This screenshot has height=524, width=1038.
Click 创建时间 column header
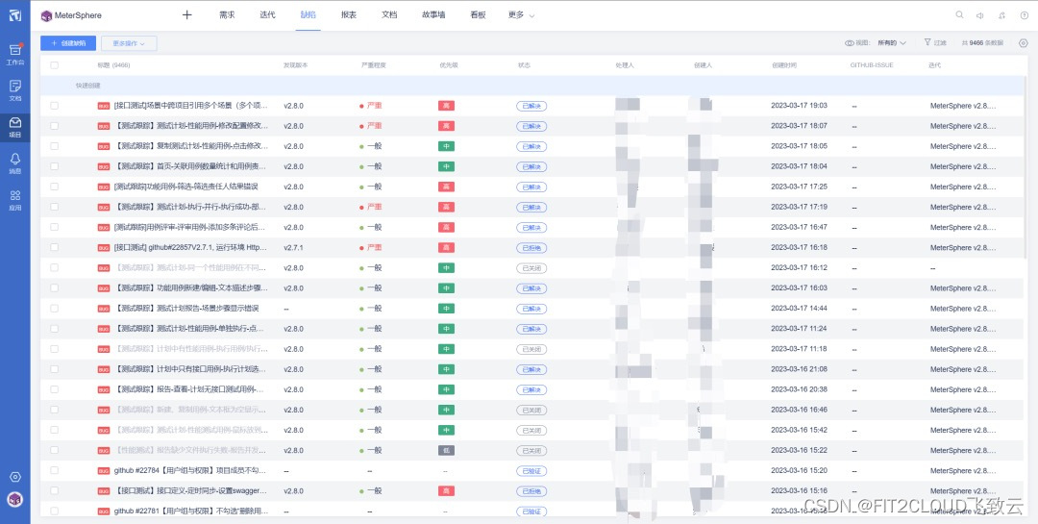(784, 65)
